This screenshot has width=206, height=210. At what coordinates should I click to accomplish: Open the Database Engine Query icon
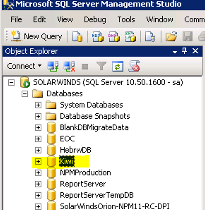[77, 36]
